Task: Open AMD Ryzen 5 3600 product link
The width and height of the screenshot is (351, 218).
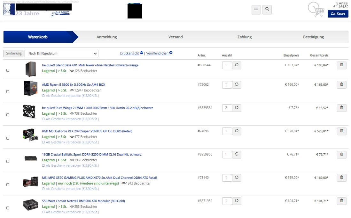Action: pos(74,84)
